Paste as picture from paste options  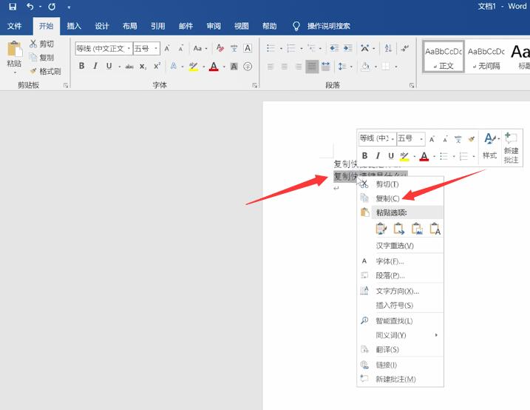[417, 229]
